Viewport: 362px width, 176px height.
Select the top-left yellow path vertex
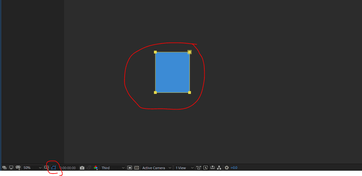click(155, 52)
